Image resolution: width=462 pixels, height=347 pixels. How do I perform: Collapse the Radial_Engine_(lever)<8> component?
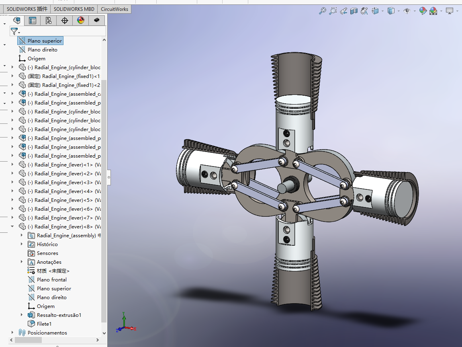pyautogui.click(x=12, y=226)
